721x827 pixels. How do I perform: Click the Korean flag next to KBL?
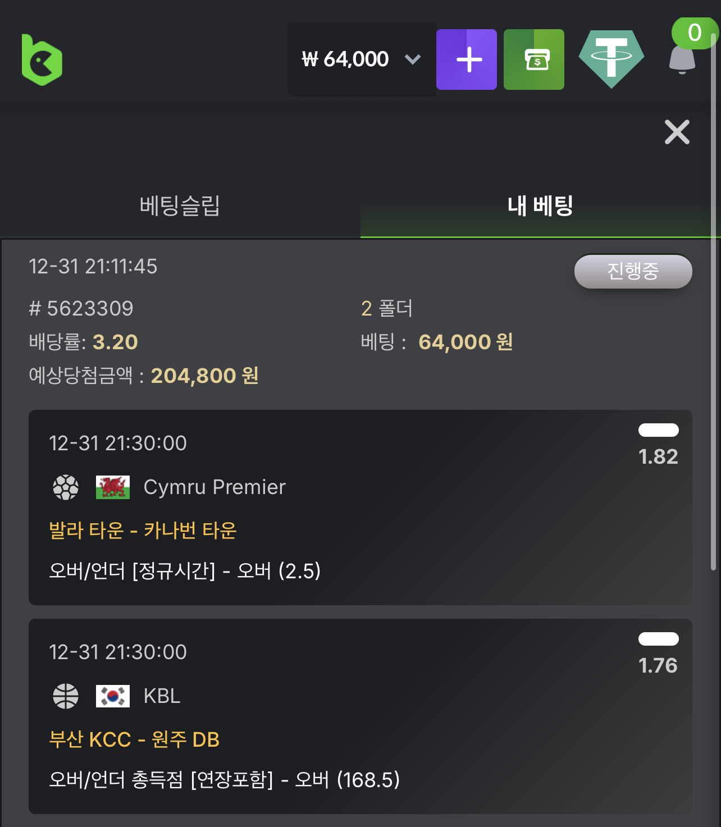point(113,696)
